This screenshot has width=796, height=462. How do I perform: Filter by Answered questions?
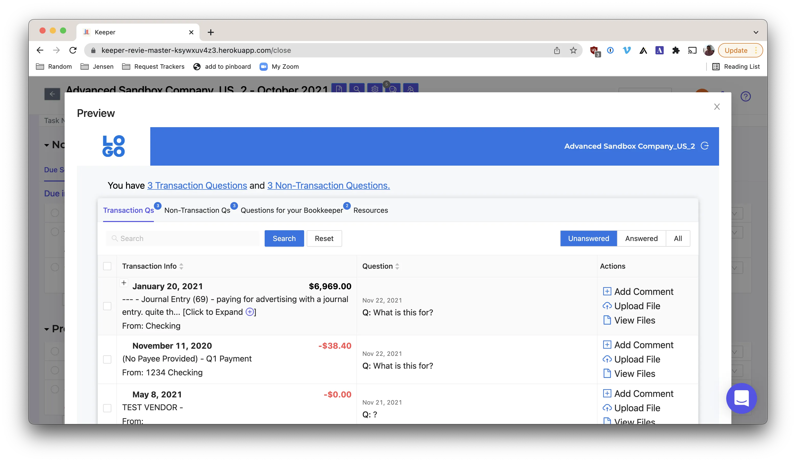641,238
